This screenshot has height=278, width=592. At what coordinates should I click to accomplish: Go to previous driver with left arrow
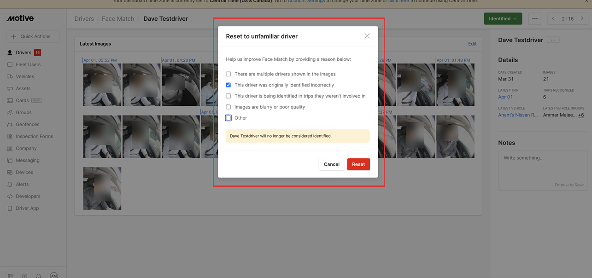[553, 19]
